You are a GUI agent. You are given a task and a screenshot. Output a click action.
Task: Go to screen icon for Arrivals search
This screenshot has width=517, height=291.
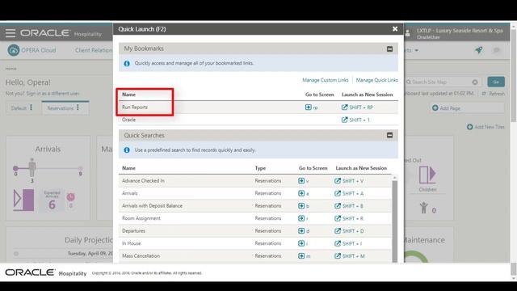click(x=301, y=193)
